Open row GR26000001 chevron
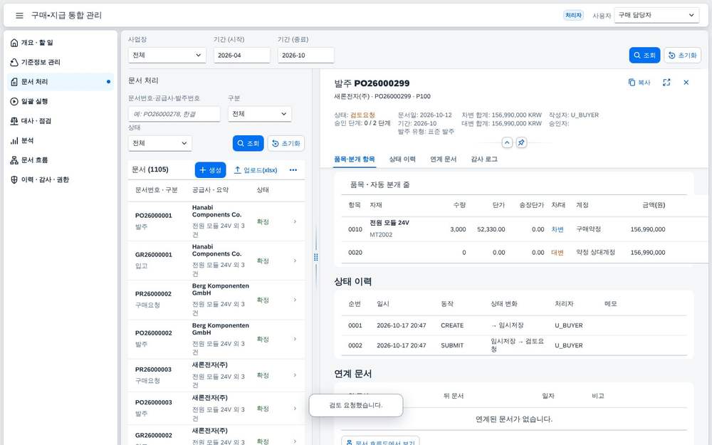The height and width of the screenshot is (445, 712). 295,261
